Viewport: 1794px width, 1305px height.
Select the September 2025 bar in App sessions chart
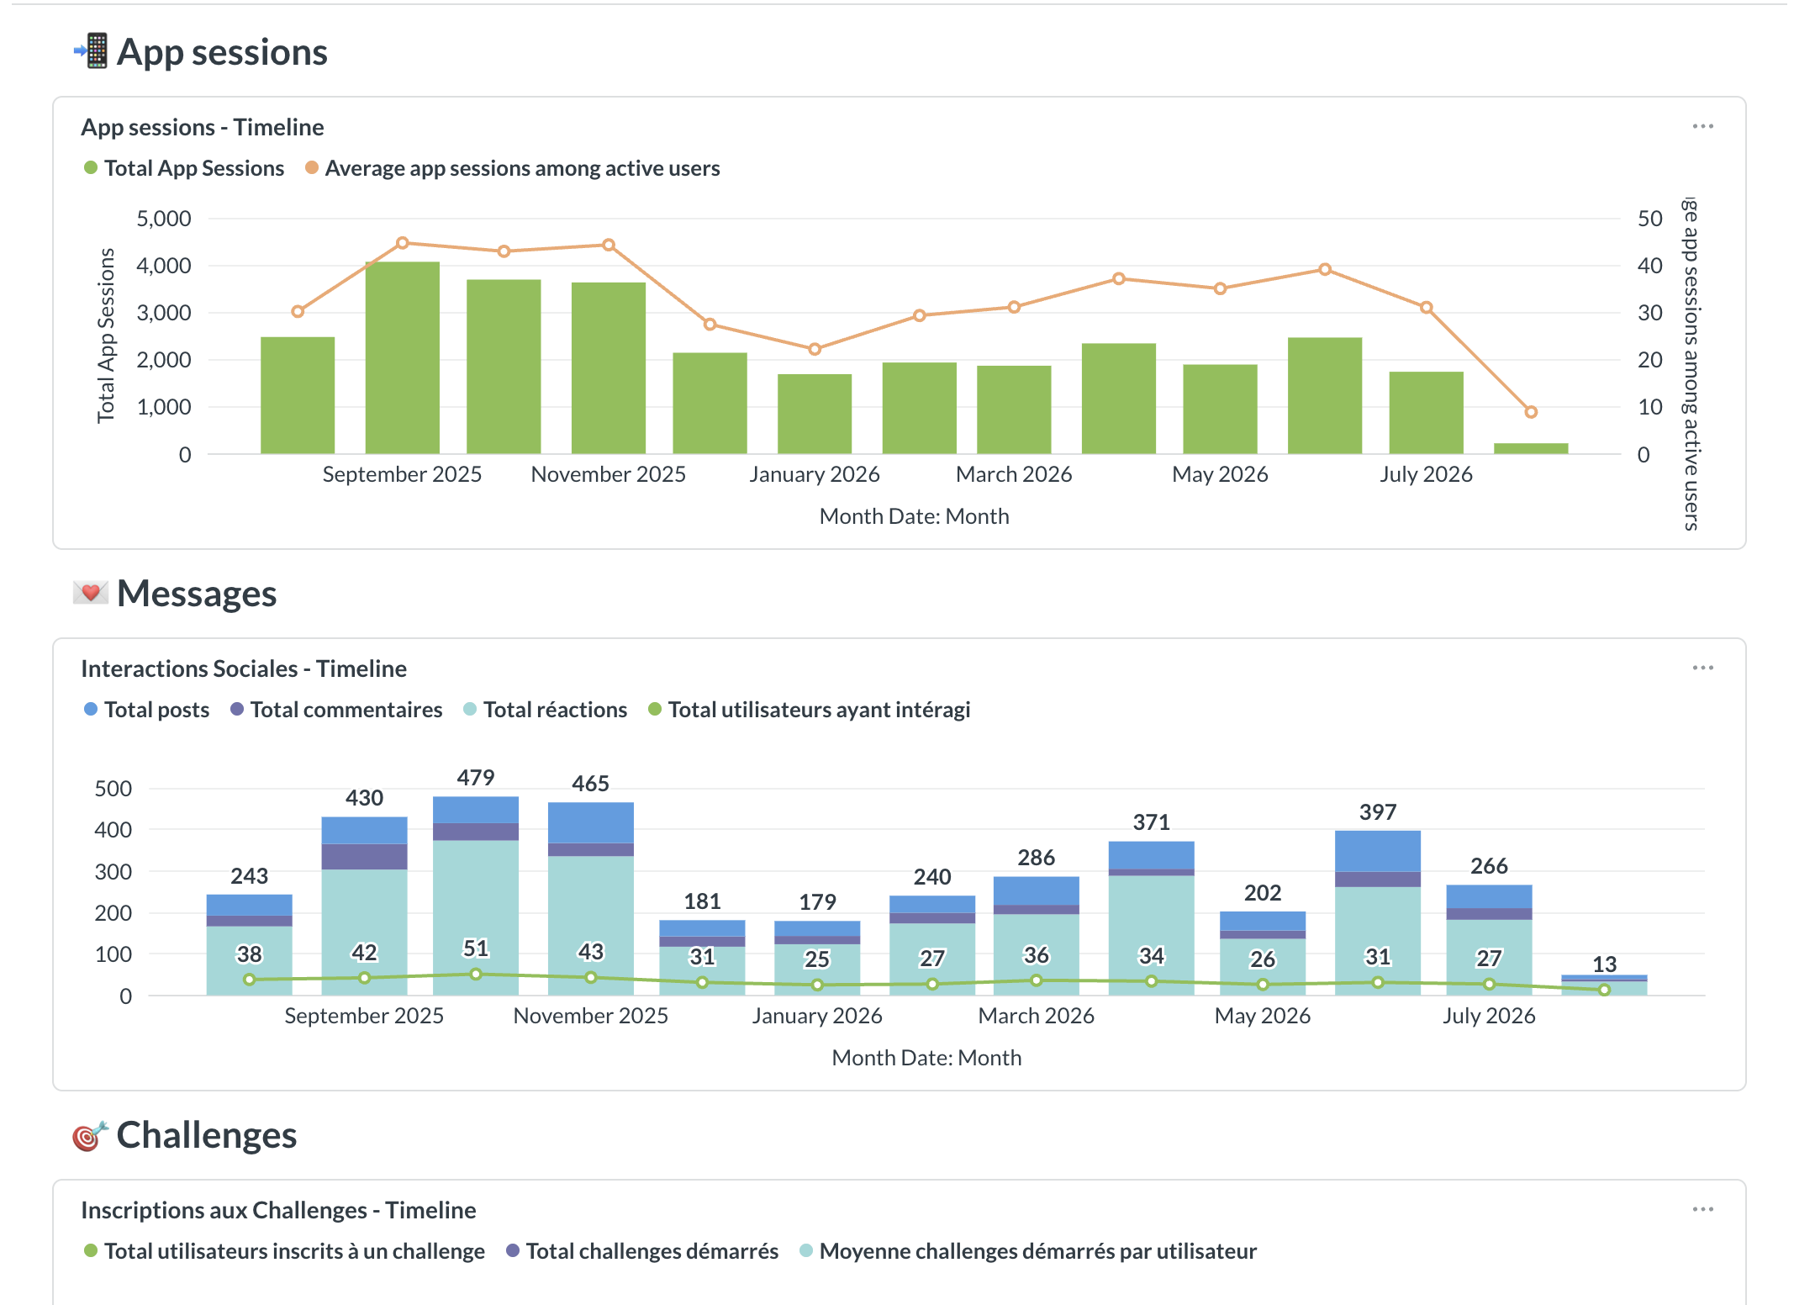pos(403,358)
